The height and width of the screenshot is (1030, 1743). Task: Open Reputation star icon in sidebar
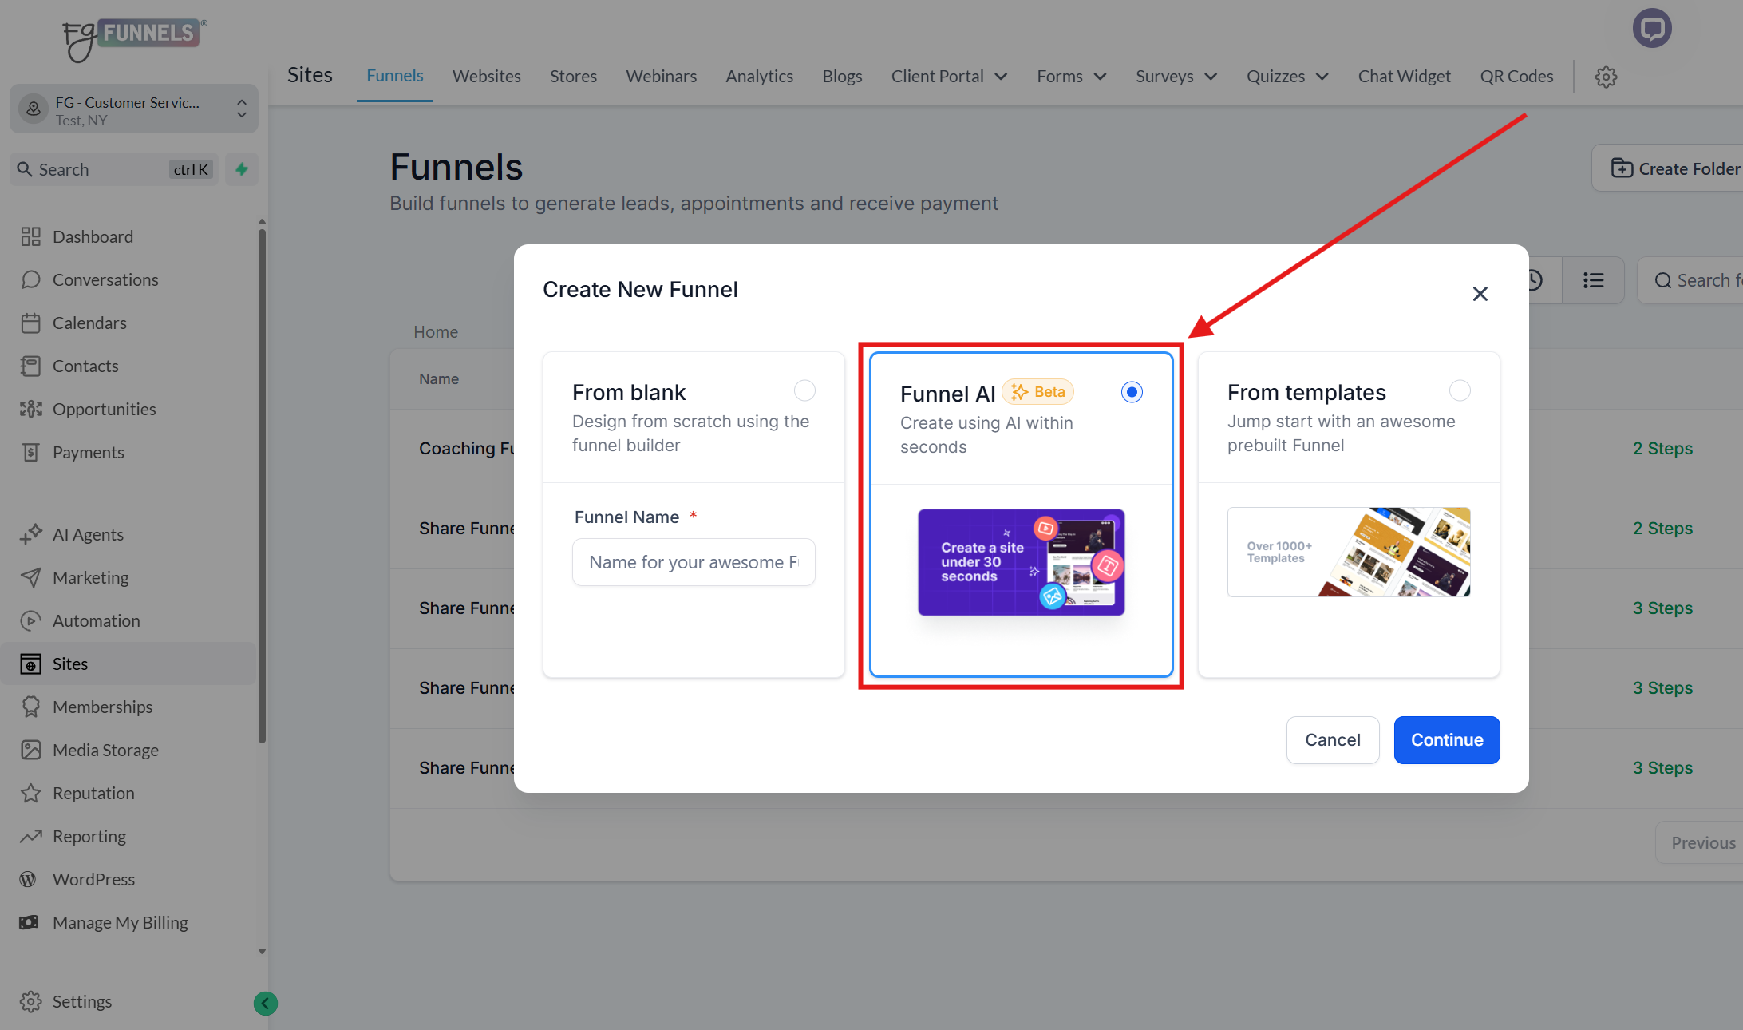pyautogui.click(x=31, y=793)
